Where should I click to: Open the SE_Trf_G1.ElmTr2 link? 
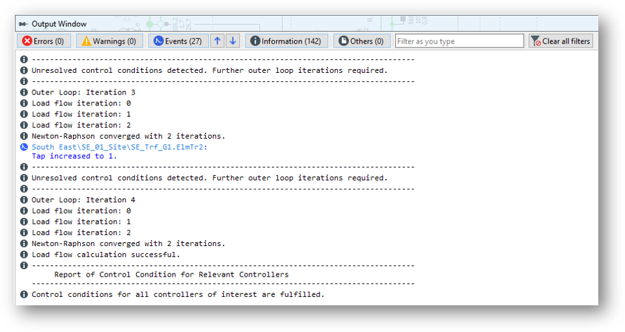point(118,147)
